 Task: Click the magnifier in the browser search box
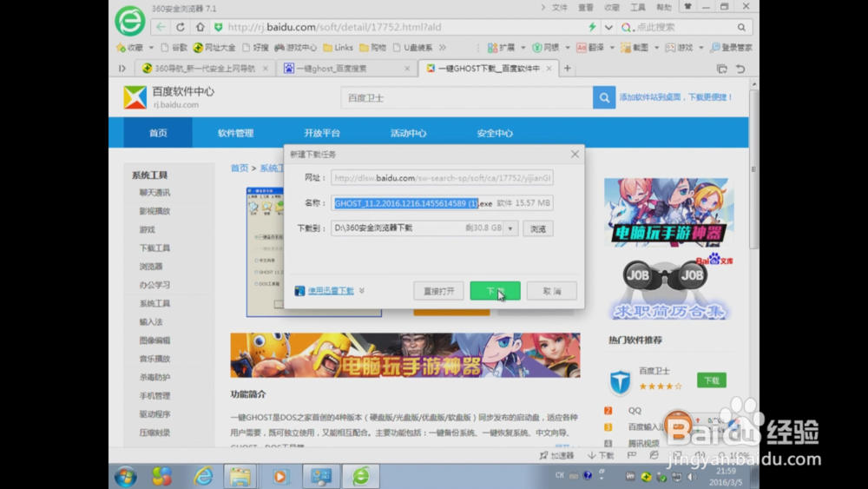point(741,27)
